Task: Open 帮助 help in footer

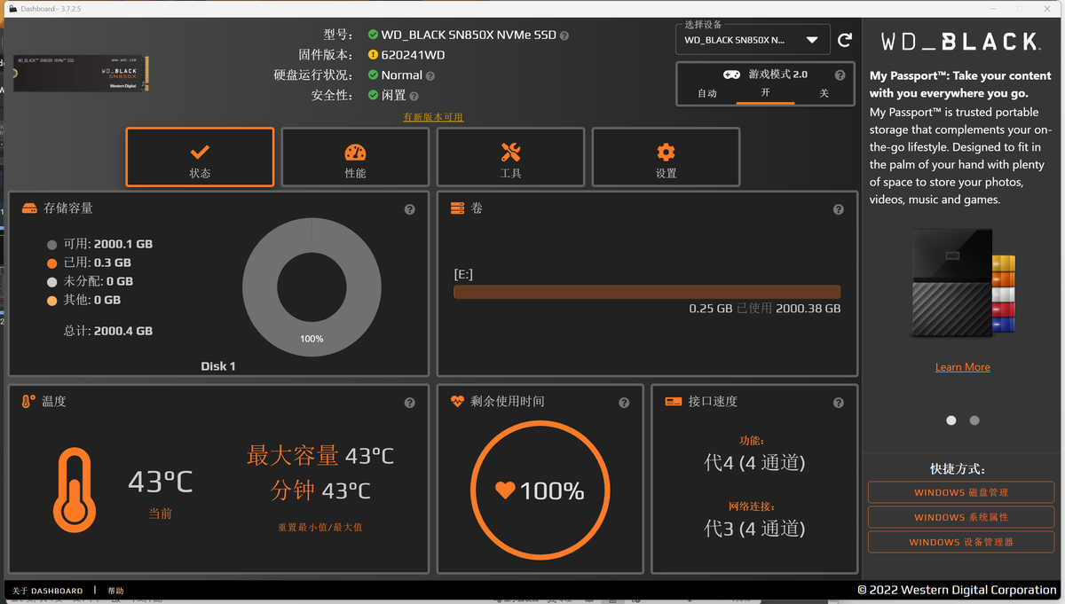Action: (116, 591)
